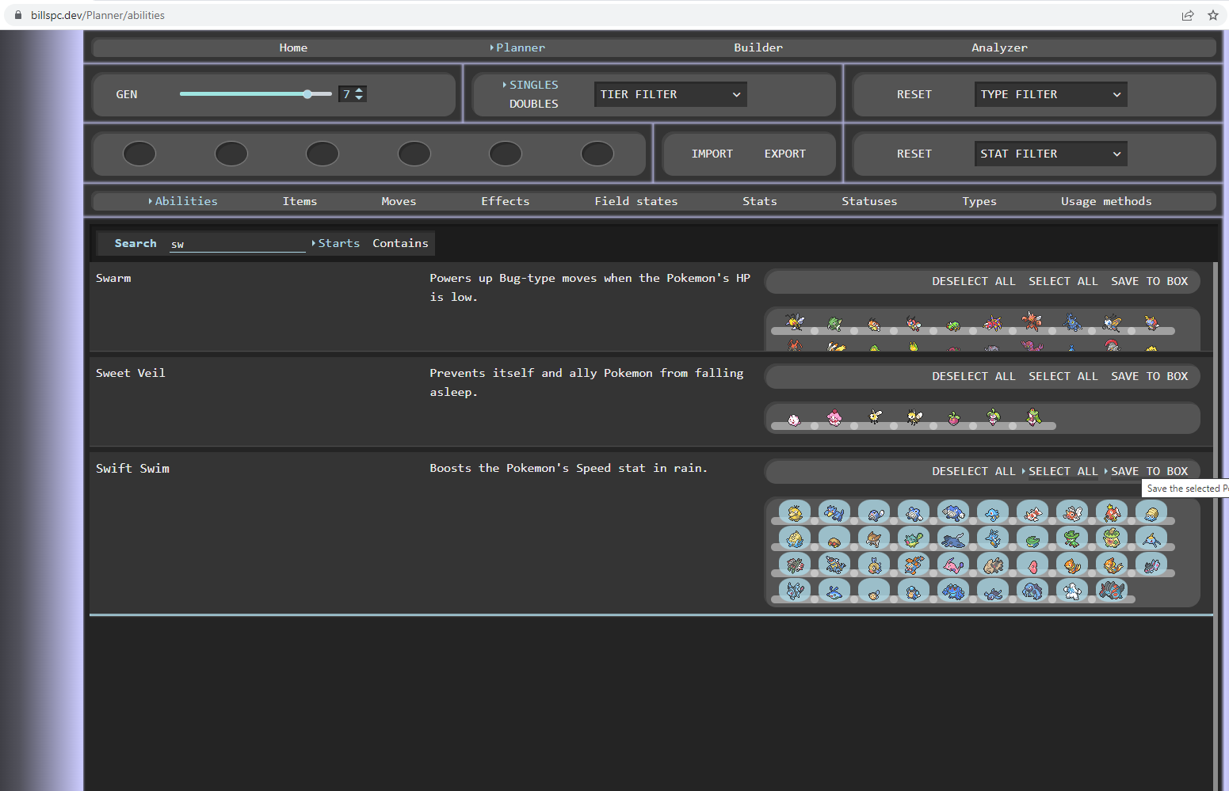This screenshot has width=1229, height=791.
Task: Pick the Poliwrath sprite in Swift Swim
Action: click(x=953, y=512)
